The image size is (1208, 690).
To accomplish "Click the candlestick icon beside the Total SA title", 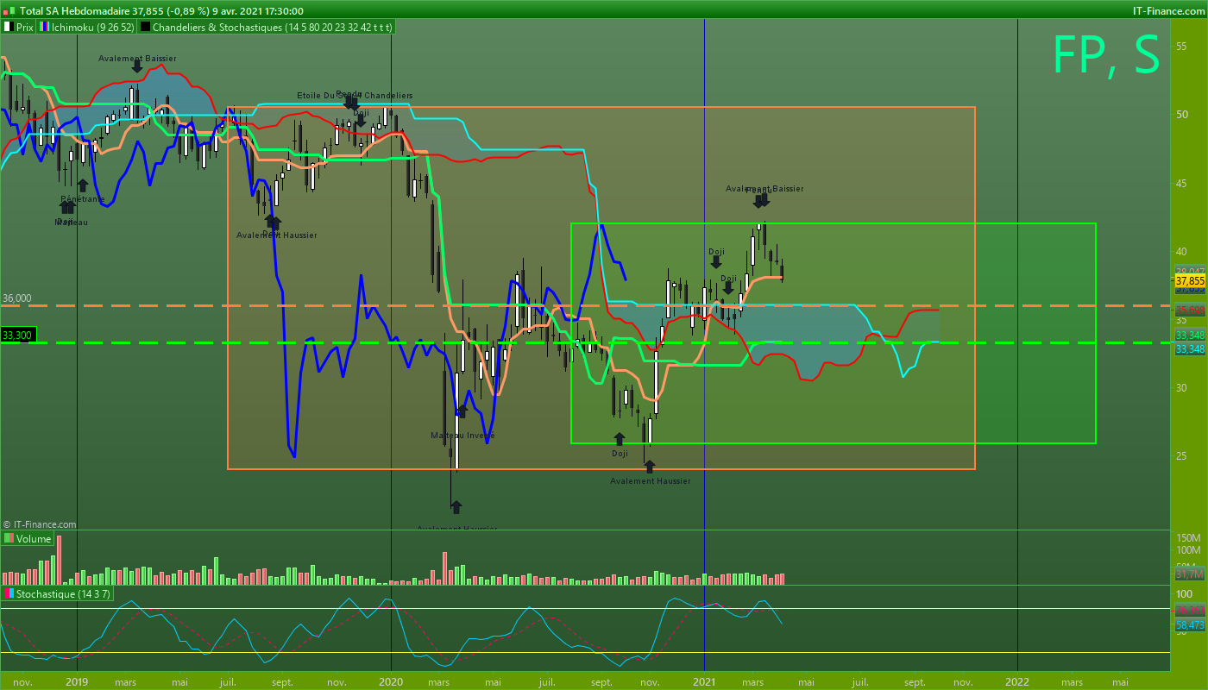I will point(9,11).
